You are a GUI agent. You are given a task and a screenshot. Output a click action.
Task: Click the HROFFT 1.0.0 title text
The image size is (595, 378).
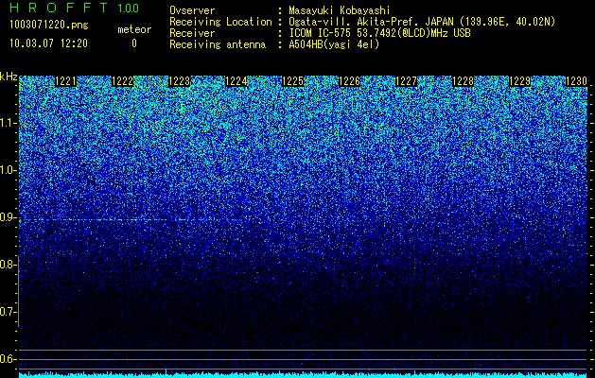[75, 8]
